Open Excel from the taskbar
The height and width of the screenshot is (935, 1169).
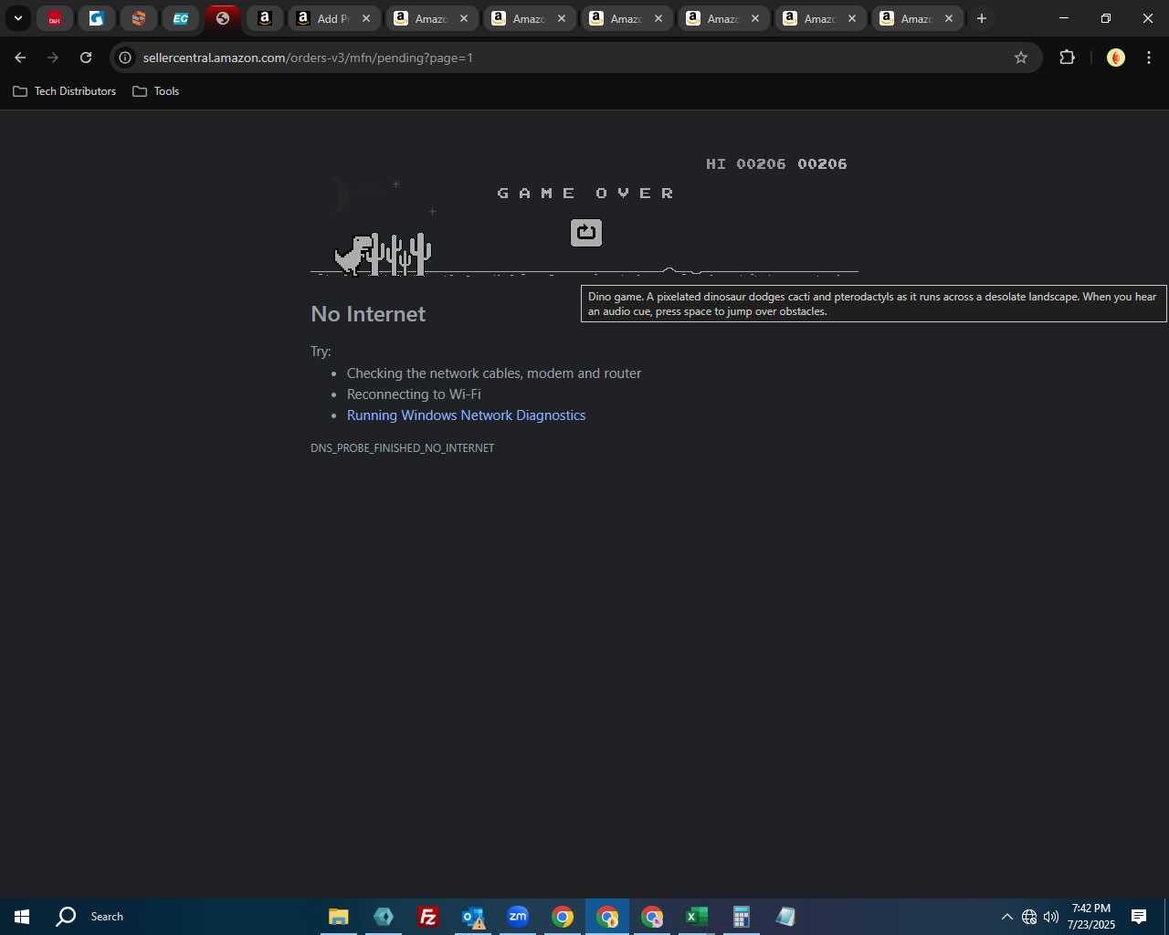697,917
